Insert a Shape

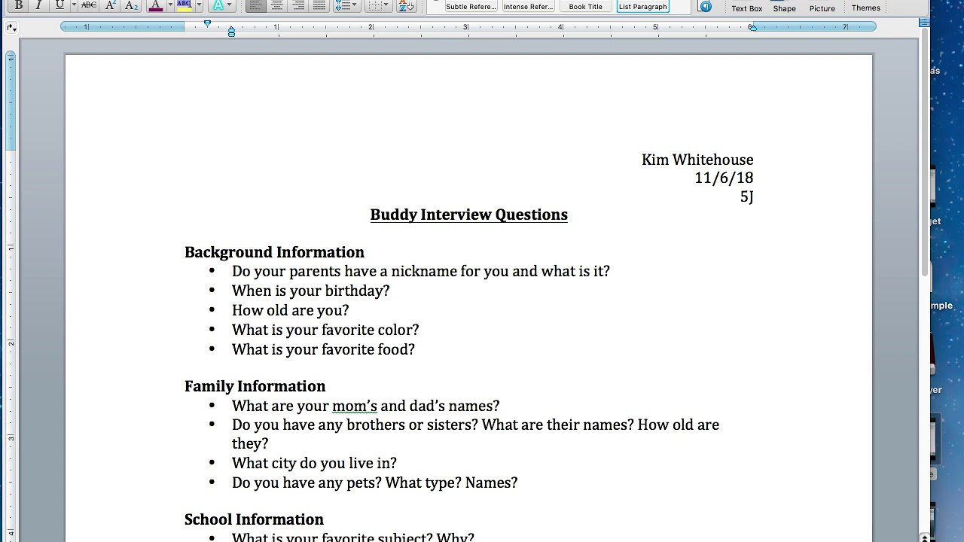coord(784,8)
